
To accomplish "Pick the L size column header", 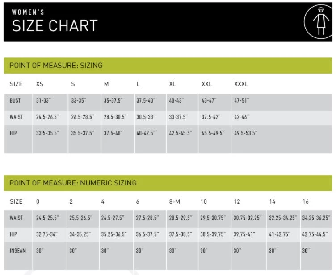I will pos(138,84).
